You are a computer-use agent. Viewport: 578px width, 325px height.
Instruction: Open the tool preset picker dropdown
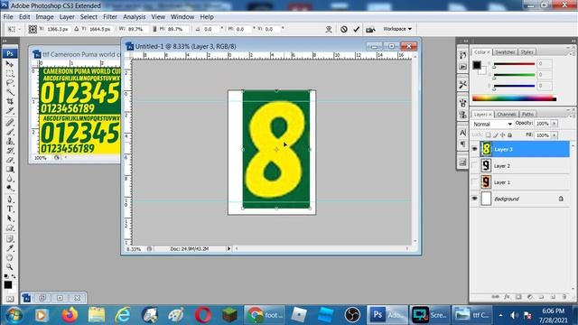[14, 29]
